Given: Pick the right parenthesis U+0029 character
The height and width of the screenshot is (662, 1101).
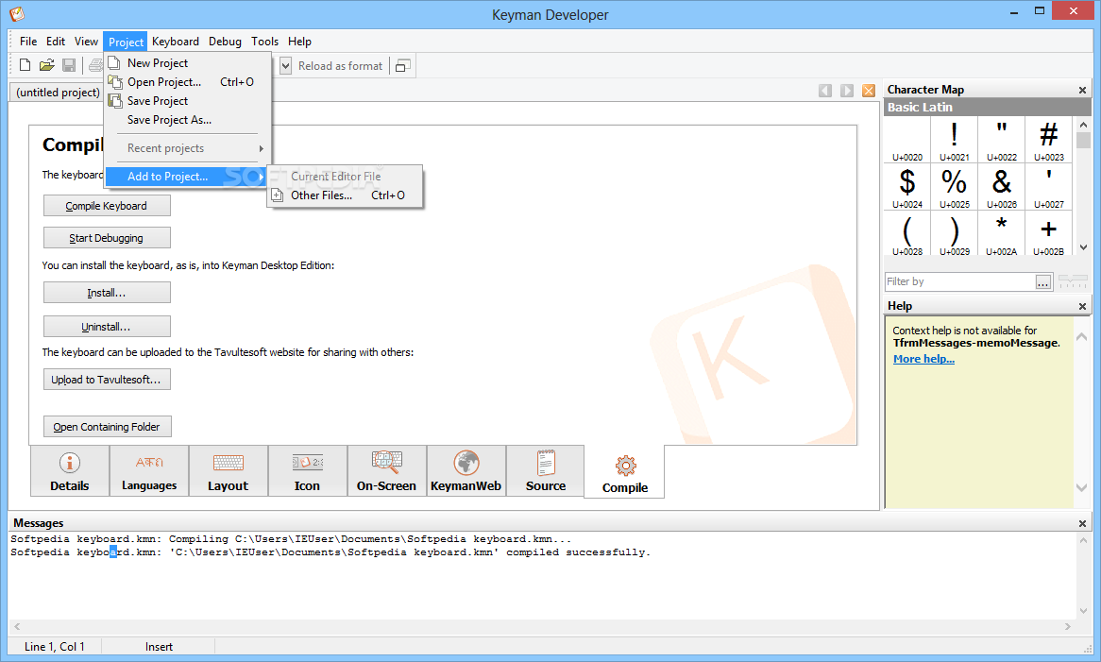Looking at the screenshot, I should (955, 234).
